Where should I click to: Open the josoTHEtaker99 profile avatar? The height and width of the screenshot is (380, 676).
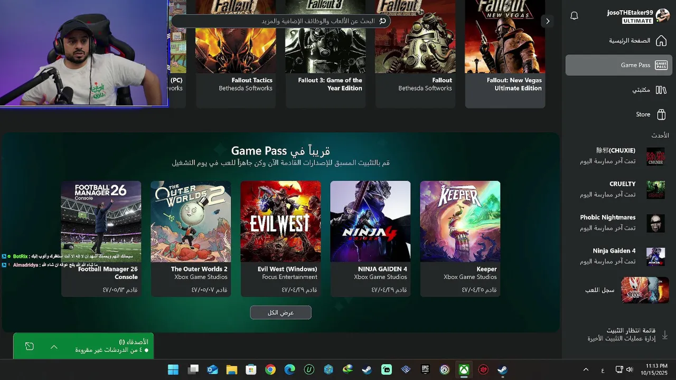(x=663, y=16)
